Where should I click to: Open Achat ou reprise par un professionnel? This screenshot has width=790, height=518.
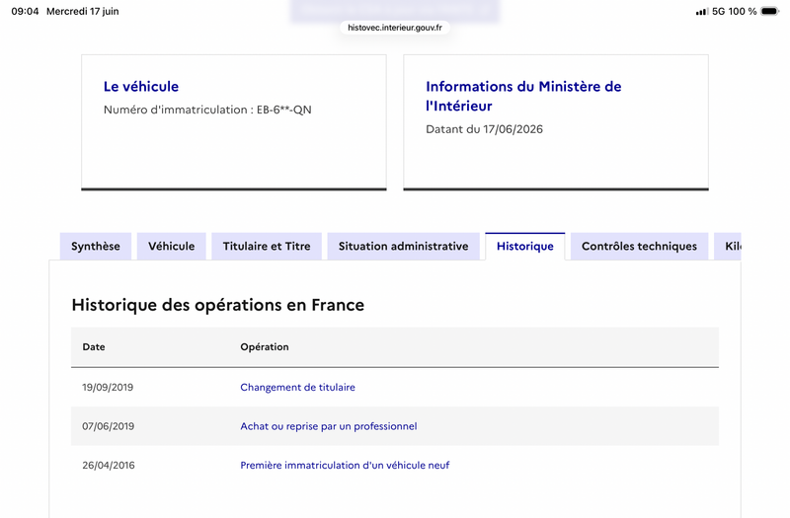pyautogui.click(x=329, y=426)
